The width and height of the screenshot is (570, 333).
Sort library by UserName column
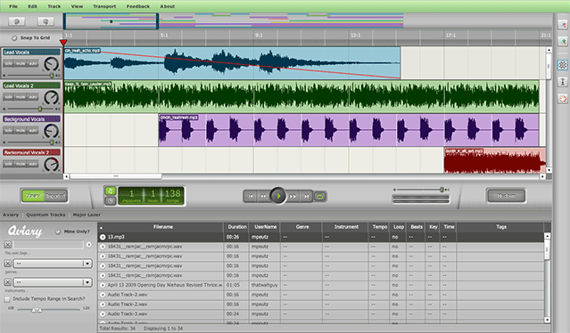(x=265, y=227)
